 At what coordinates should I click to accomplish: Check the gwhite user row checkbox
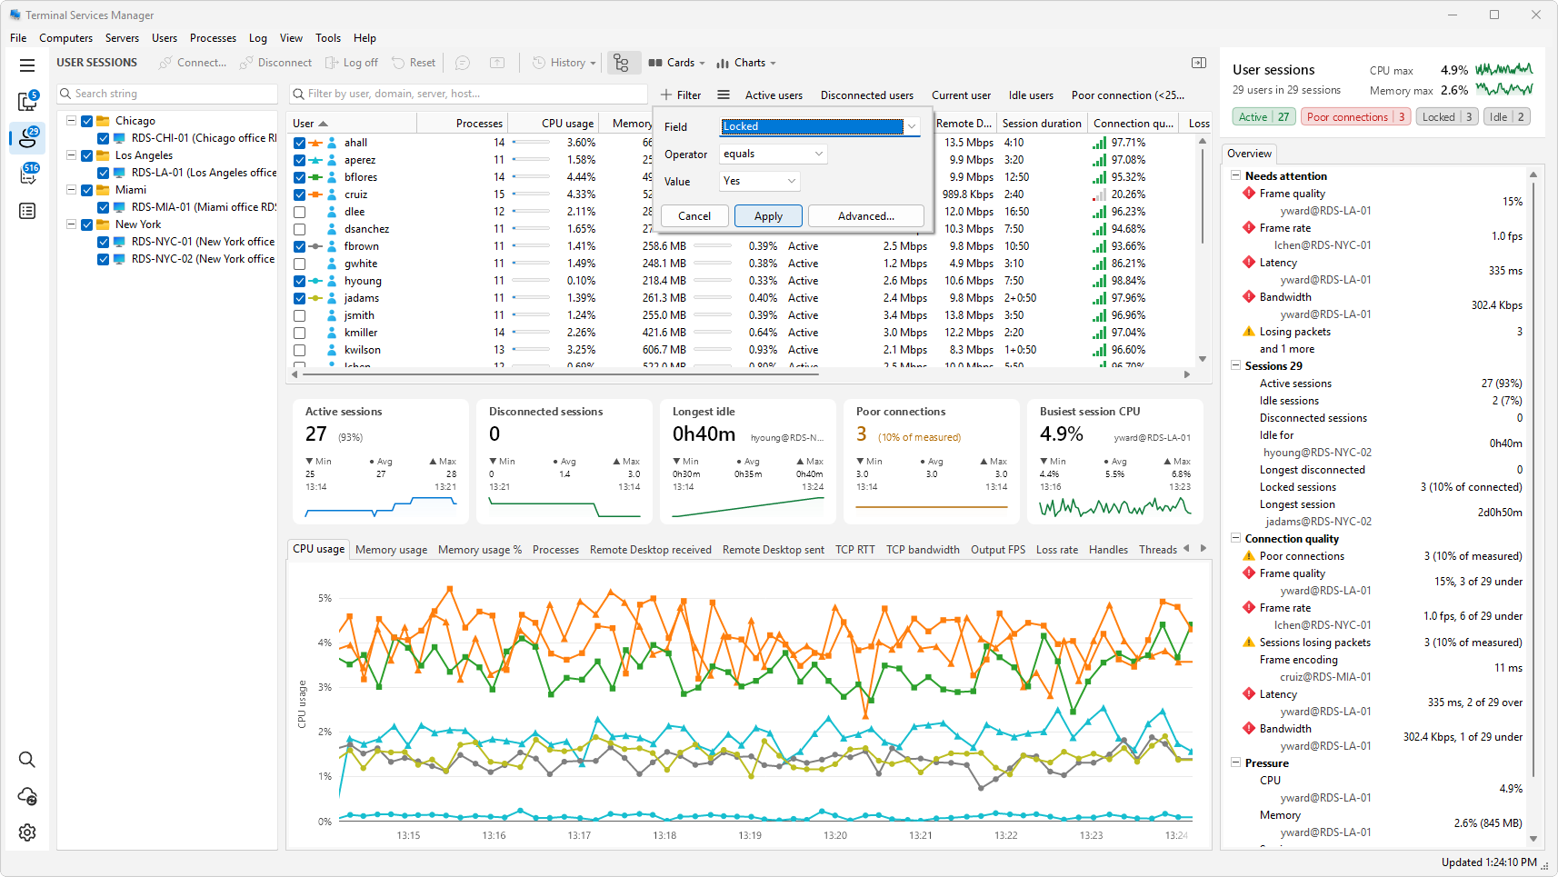(x=299, y=264)
